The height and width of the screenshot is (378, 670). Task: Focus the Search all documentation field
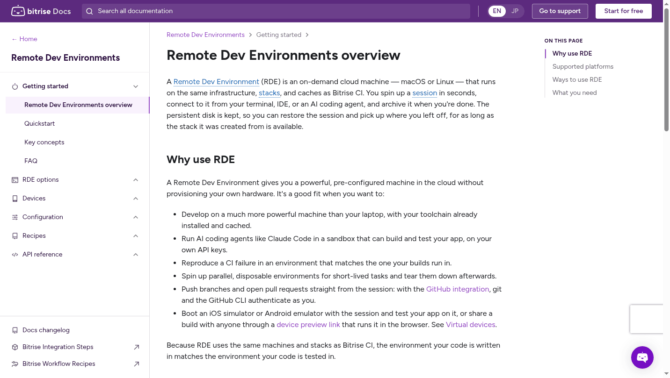click(x=276, y=11)
